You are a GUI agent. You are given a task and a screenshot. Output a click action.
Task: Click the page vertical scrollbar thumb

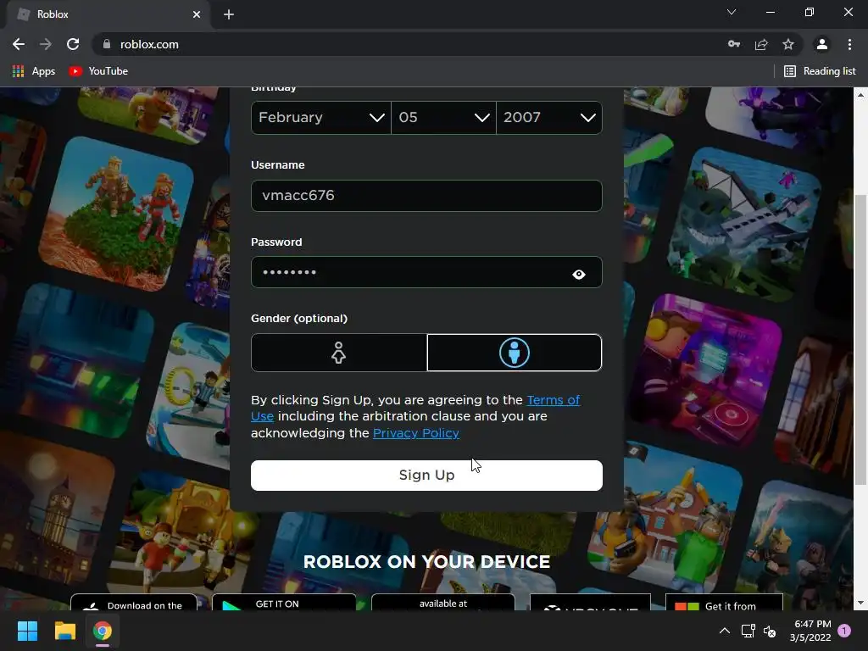[x=861, y=341]
